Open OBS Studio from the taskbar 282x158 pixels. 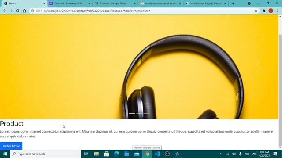tap(167, 154)
